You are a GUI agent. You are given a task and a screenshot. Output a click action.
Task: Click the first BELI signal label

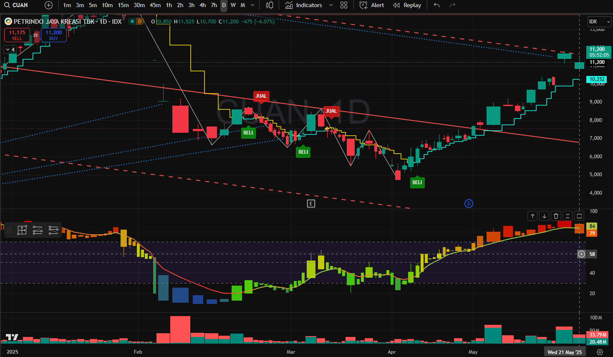(x=248, y=132)
